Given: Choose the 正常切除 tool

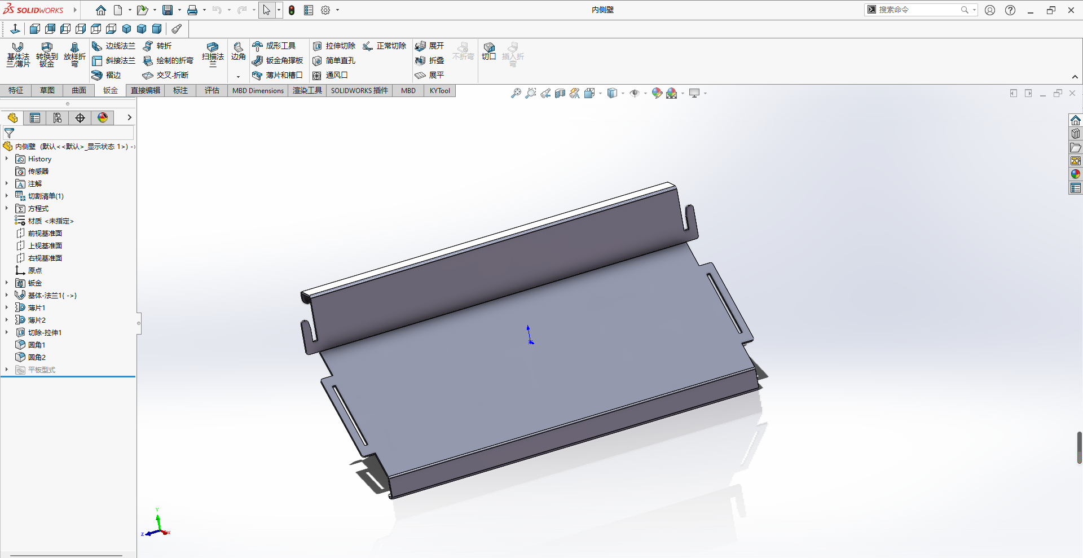Looking at the screenshot, I should 385,46.
